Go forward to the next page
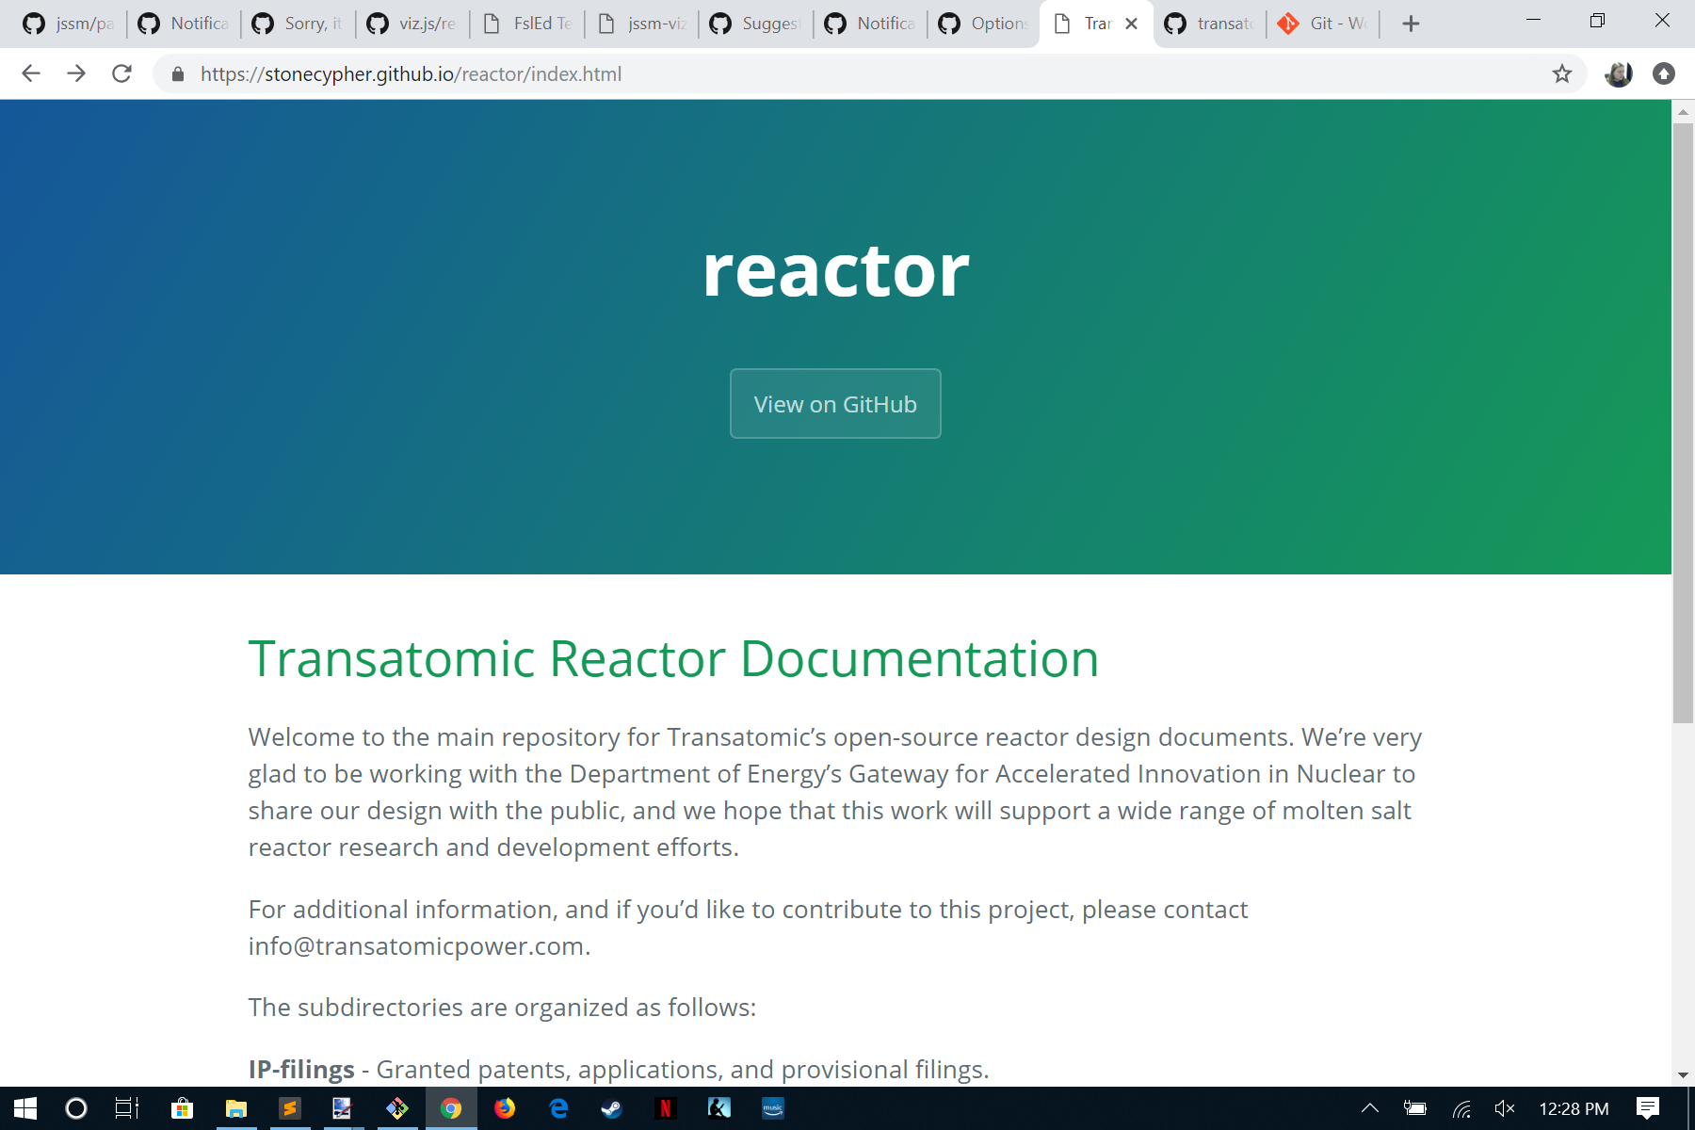1695x1130 pixels. (76, 73)
